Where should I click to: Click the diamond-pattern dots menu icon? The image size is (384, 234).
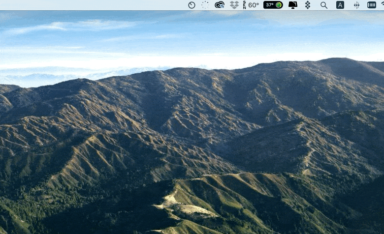(x=308, y=5)
